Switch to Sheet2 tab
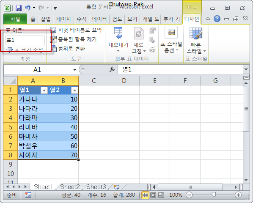 pyautogui.click(x=70, y=187)
